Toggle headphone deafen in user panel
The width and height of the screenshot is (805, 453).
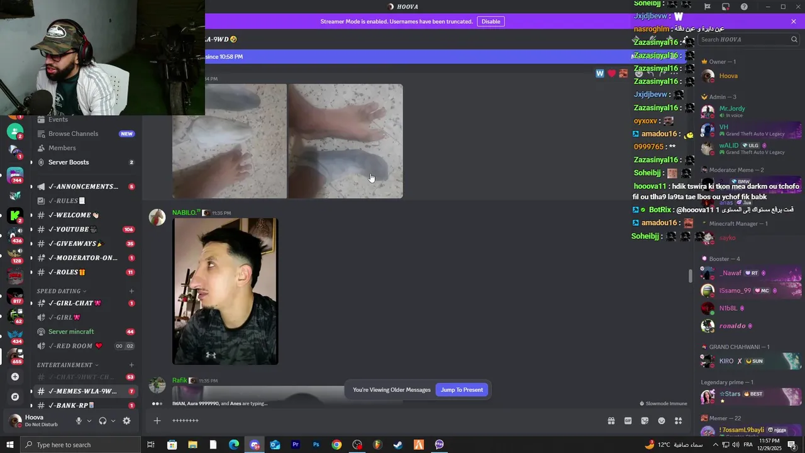103,421
